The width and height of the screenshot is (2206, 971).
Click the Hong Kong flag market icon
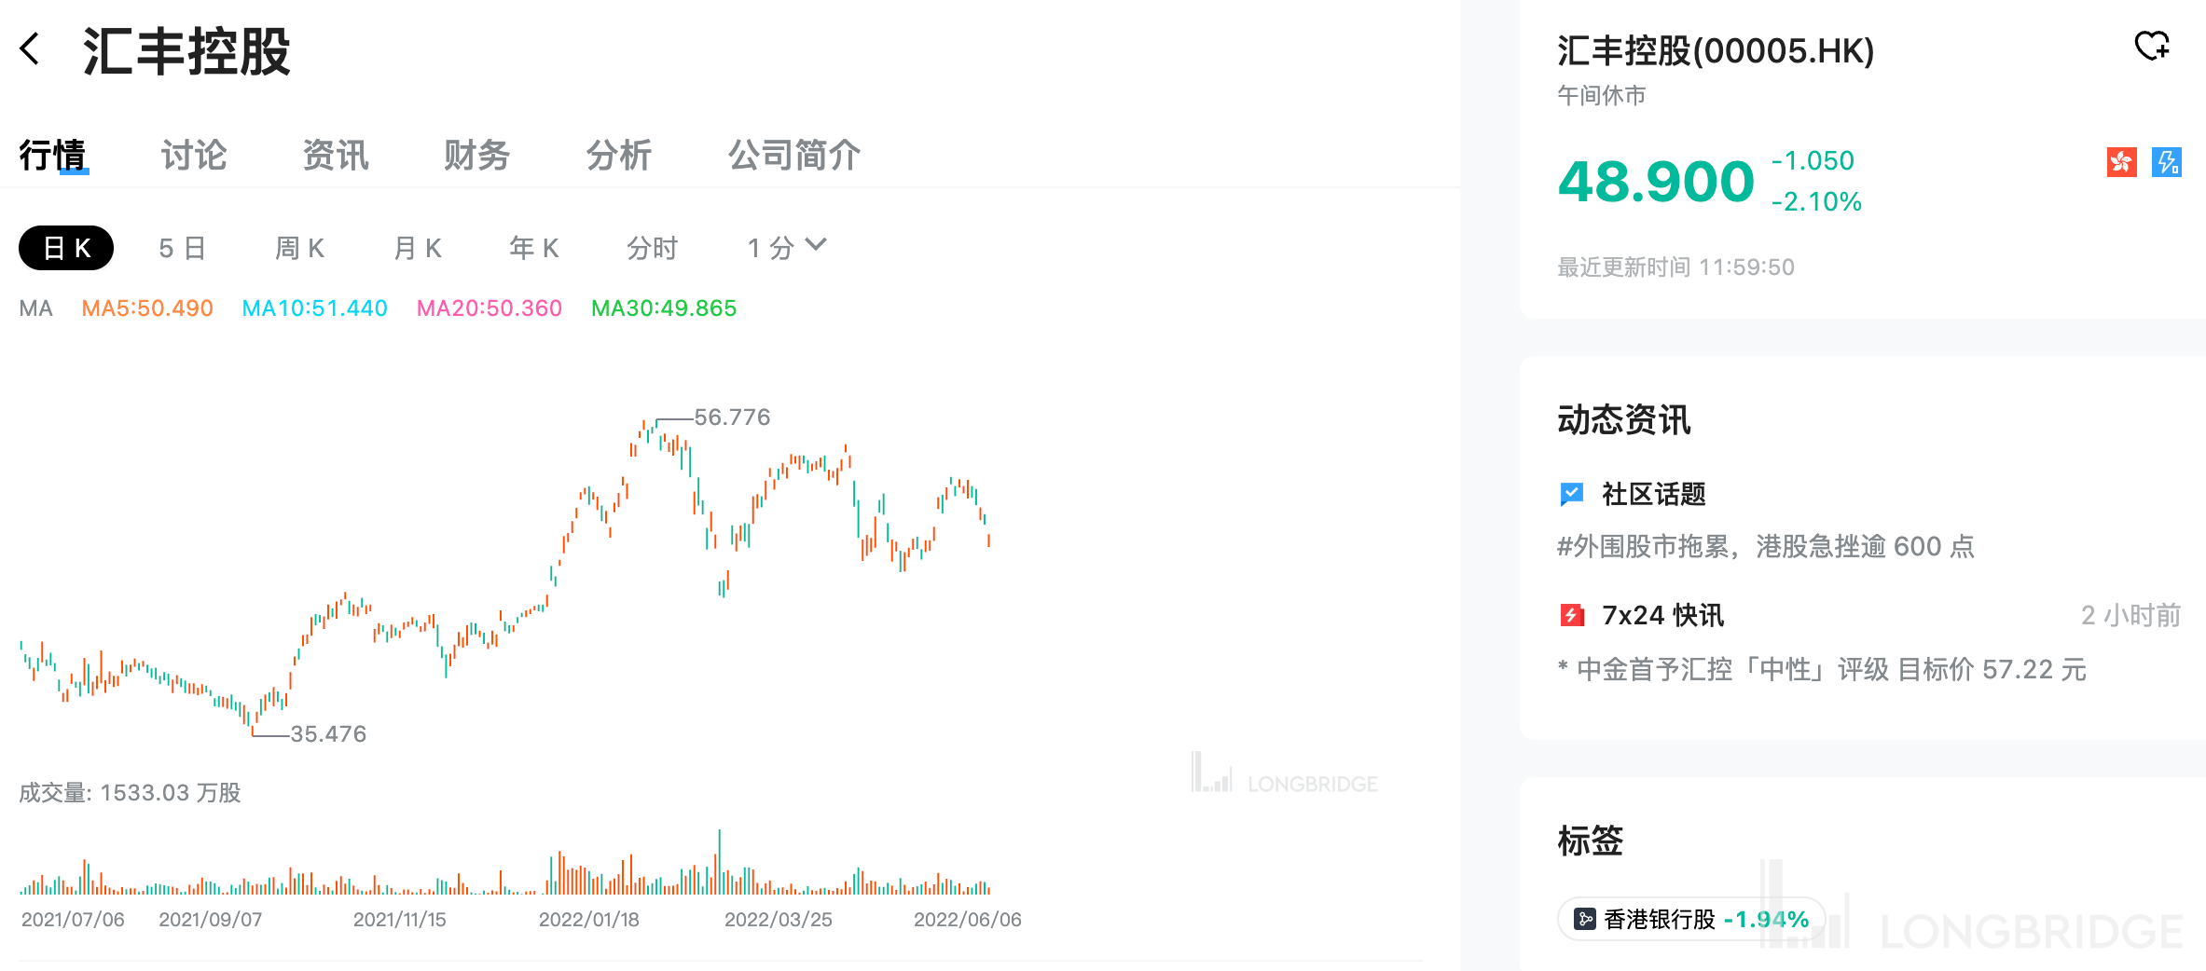2121,162
